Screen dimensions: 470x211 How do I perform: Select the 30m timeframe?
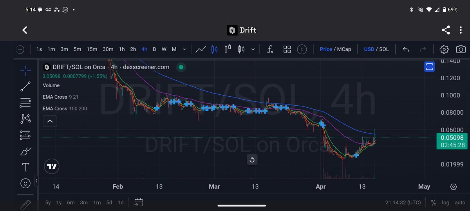[108, 49]
